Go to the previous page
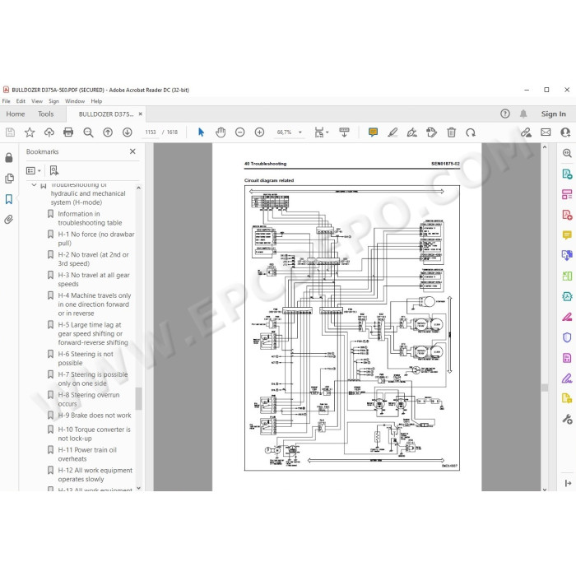The image size is (576, 576). [108, 132]
